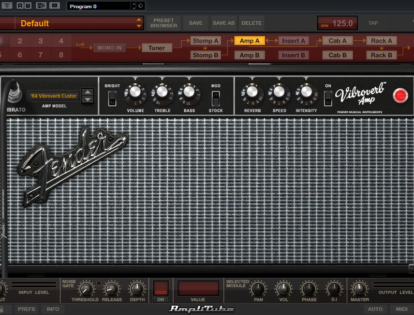414x315 pixels.
Task: Click the selected module VOL knob
Action: coord(284,289)
